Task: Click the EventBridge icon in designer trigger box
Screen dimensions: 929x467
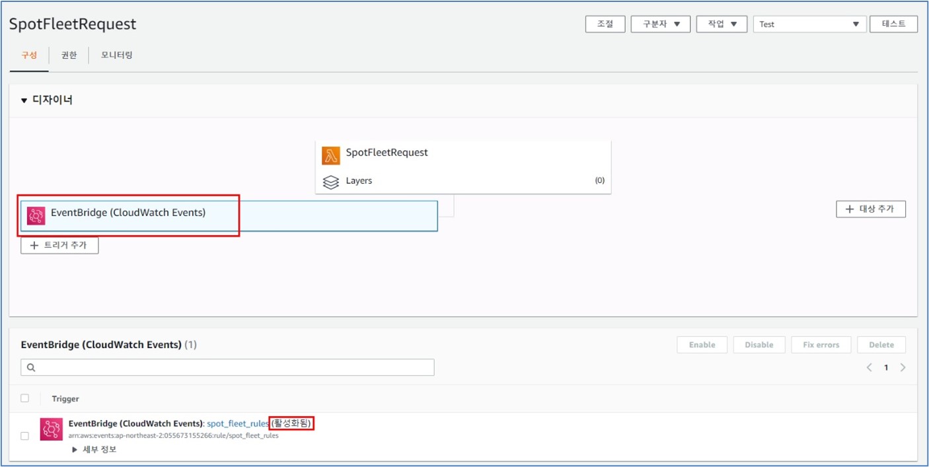Action: pos(36,216)
